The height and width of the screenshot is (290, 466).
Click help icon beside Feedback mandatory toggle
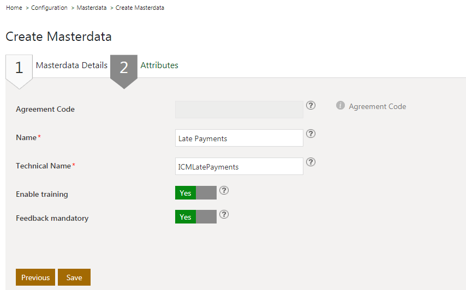click(224, 215)
